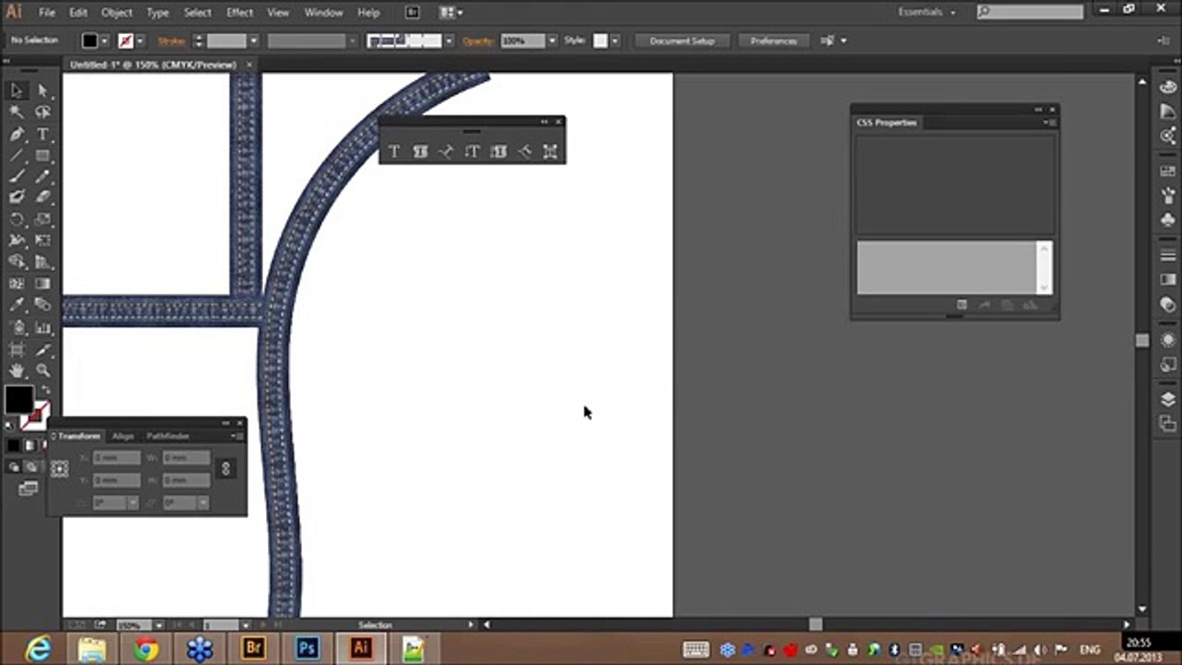1182x665 pixels.
Task: Reset default fill and stroke
Action: [10, 425]
